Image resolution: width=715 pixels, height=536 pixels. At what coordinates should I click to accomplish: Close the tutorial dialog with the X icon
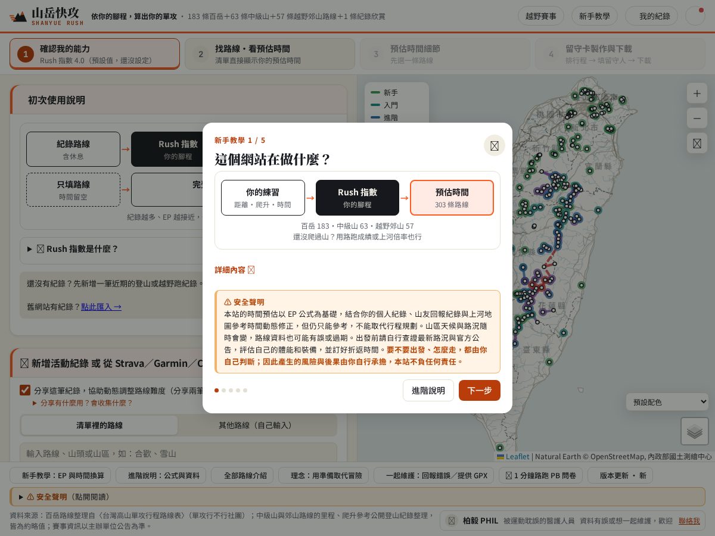tap(494, 145)
